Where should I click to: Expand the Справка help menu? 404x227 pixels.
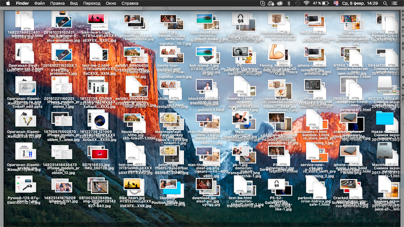130,4
